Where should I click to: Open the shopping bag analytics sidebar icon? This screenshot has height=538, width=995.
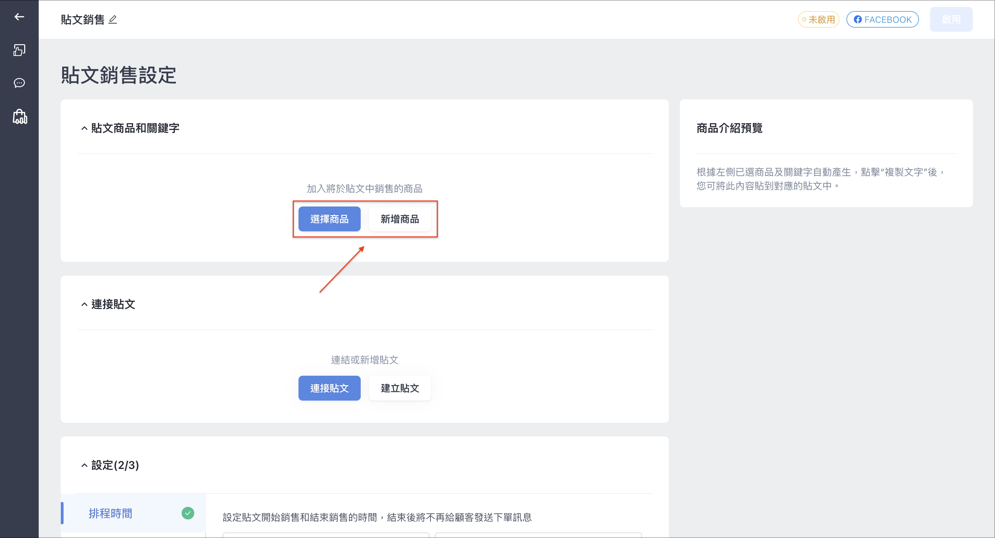[20, 116]
